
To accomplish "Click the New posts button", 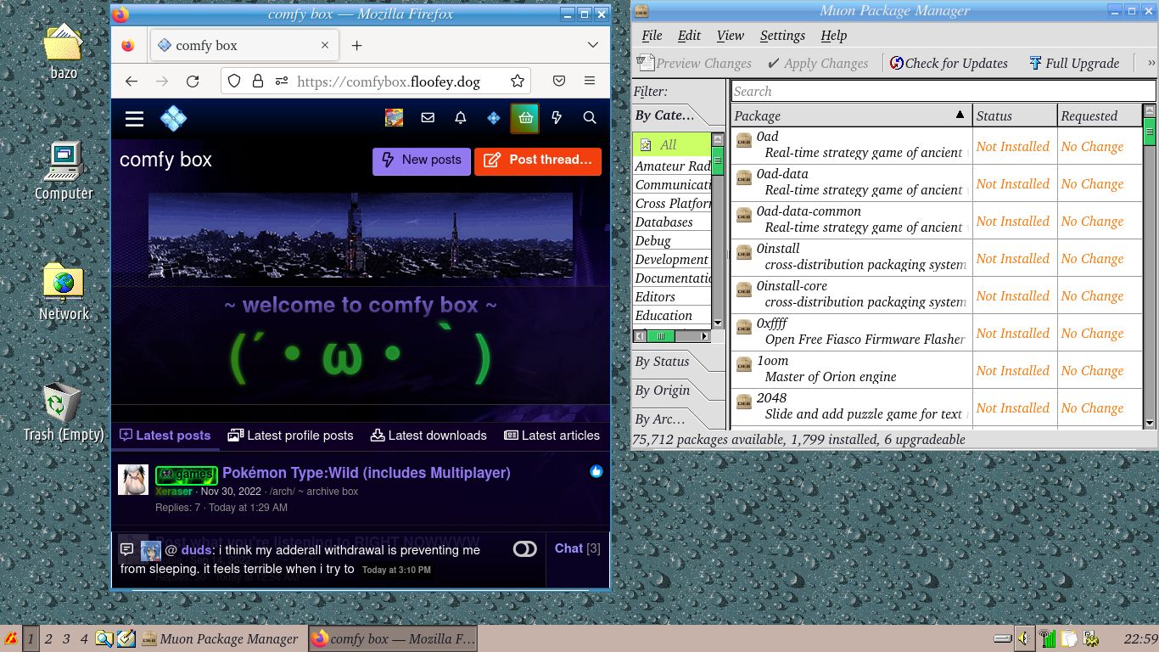I will coord(422,160).
